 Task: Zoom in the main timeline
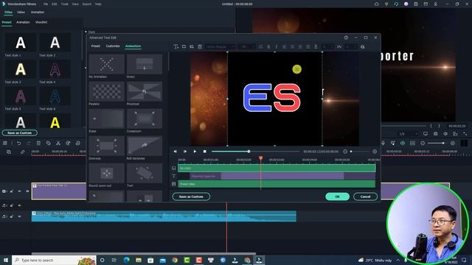[x=452, y=144]
